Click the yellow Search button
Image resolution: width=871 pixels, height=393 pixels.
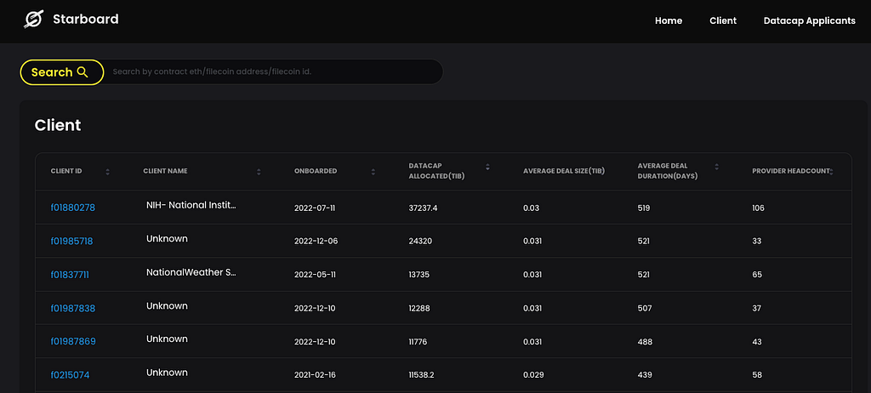pyautogui.click(x=61, y=72)
